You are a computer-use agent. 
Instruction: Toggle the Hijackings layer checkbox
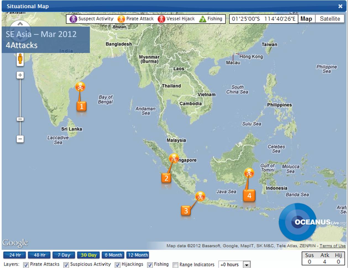coord(117,265)
